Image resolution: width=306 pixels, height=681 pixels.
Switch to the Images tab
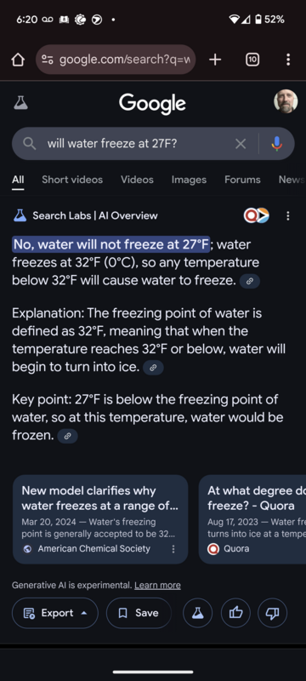(x=189, y=180)
